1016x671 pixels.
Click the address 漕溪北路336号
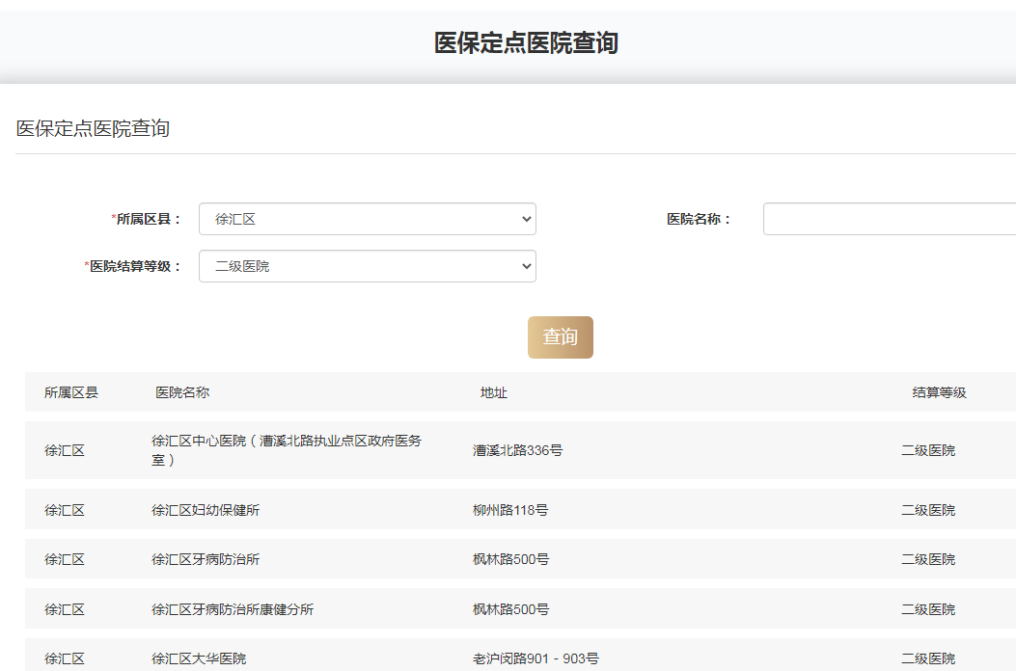[517, 450]
